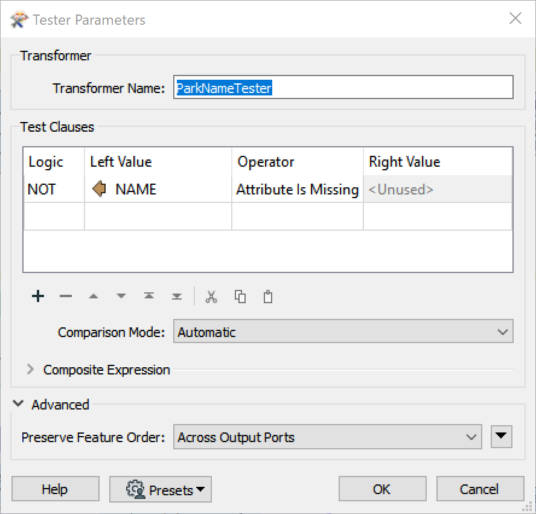Click the Help button

coord(55,489)
